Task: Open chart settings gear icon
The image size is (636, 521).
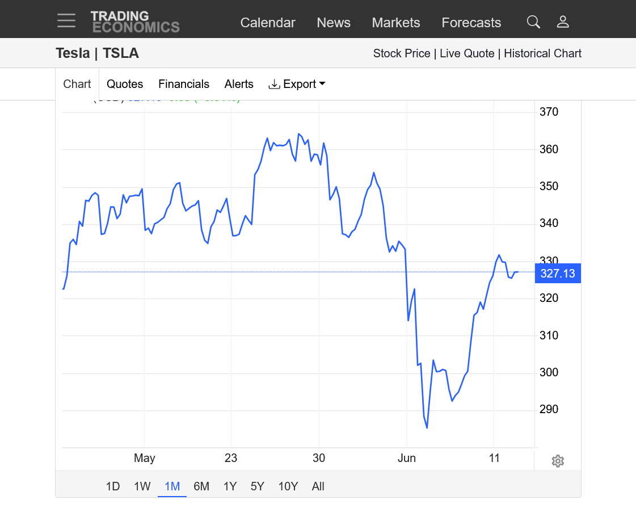Action: coord(558,461)
